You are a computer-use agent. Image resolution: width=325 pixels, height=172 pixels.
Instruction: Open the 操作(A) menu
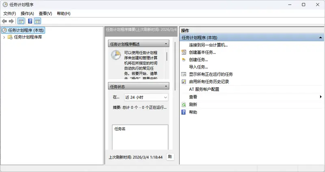point(27,14)
